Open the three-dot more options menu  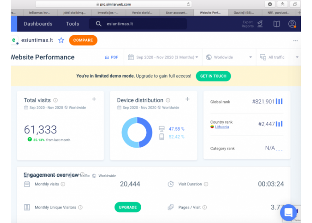pos(296,41)
